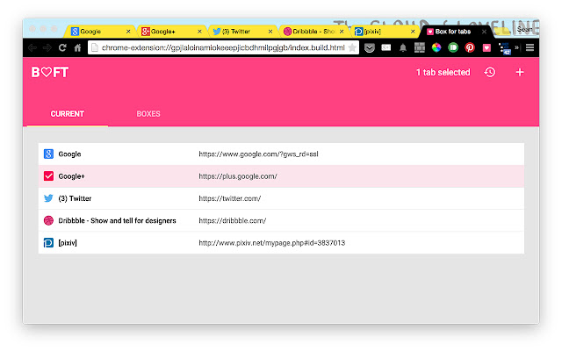The width and height of the screenshot is (562, 351).
Task: Click the [pixiv] row title
Action: (68, 243)
